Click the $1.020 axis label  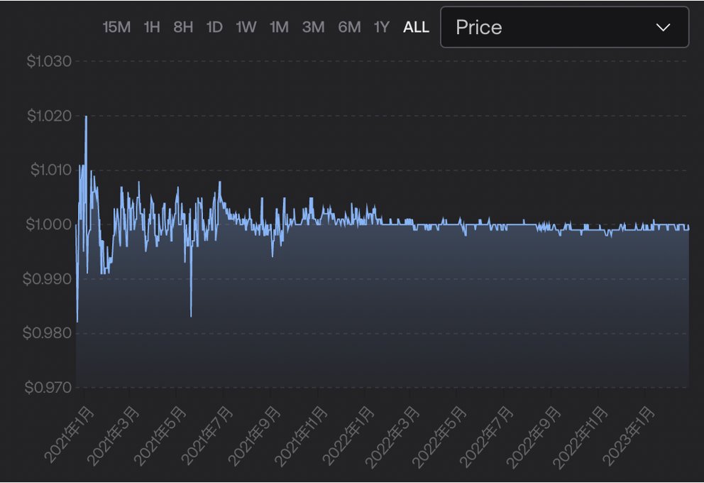pyautogui.click(x=49, y=116)
